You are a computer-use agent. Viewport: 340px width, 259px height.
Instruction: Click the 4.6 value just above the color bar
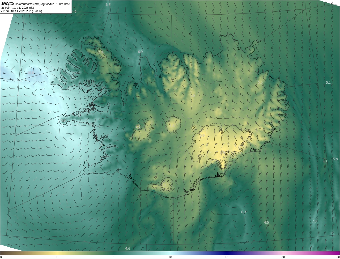click(x=128, y=248)
